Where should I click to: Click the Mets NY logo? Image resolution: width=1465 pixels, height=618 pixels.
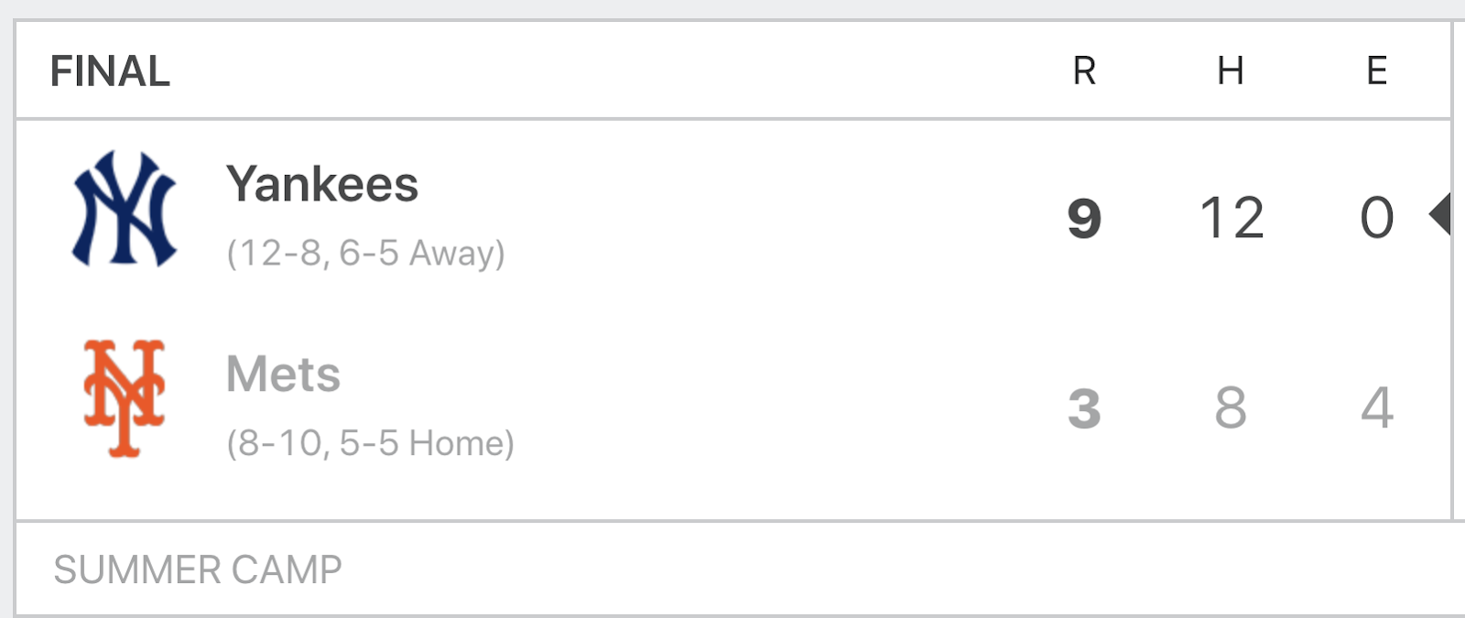point(125,398)
